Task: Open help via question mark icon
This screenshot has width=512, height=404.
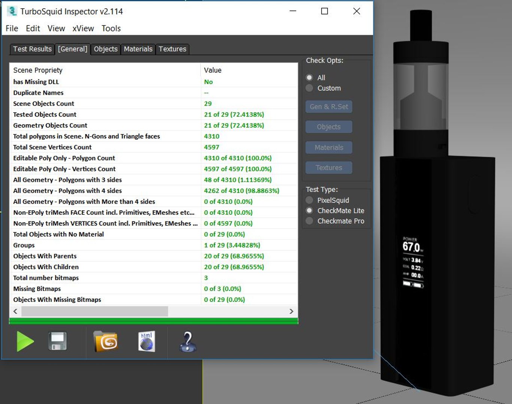Action: pos(188,342)
